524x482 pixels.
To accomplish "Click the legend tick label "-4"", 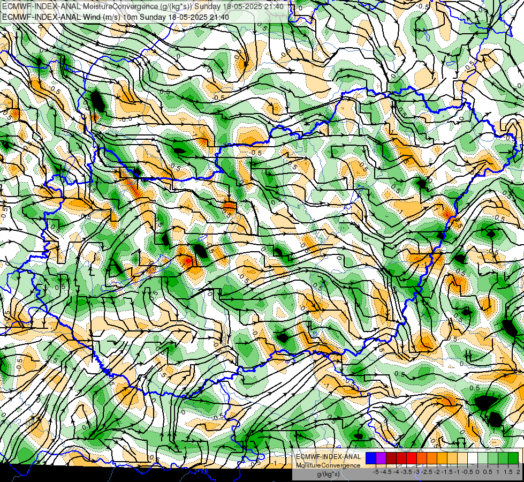I will point(396,472).
